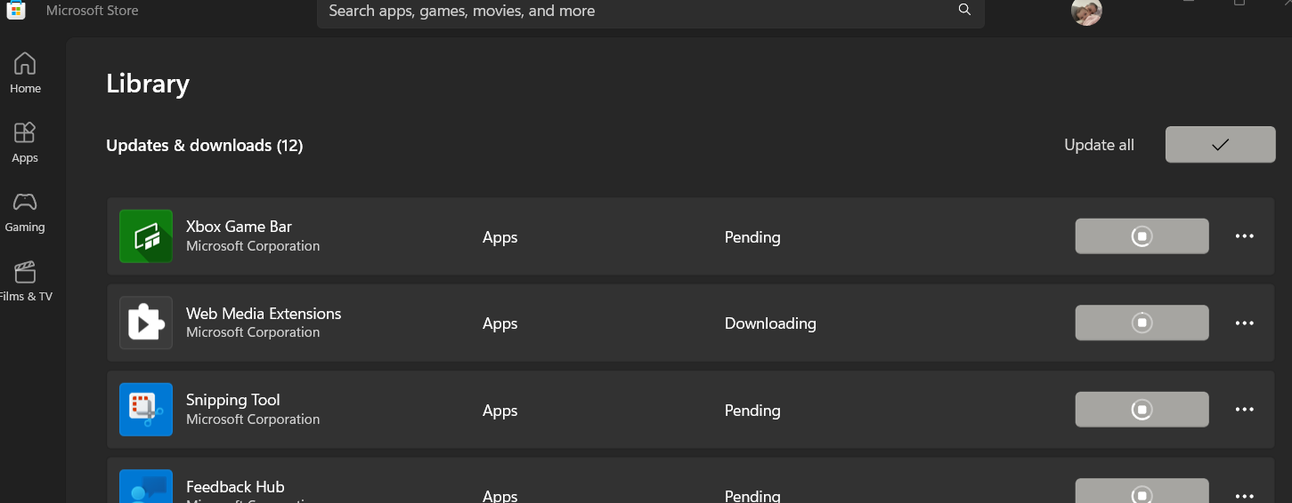This screenshot has height=503, width=1292.
Task: Click the Microsoft Store logo icon
Action: pyautogui.click(x=16, y=10)
